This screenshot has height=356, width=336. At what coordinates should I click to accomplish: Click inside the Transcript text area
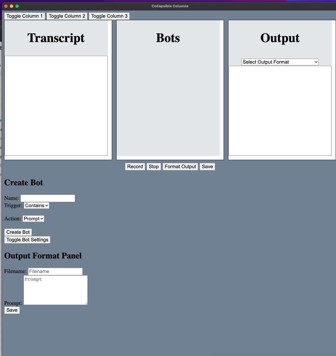[x=56, y=106]
